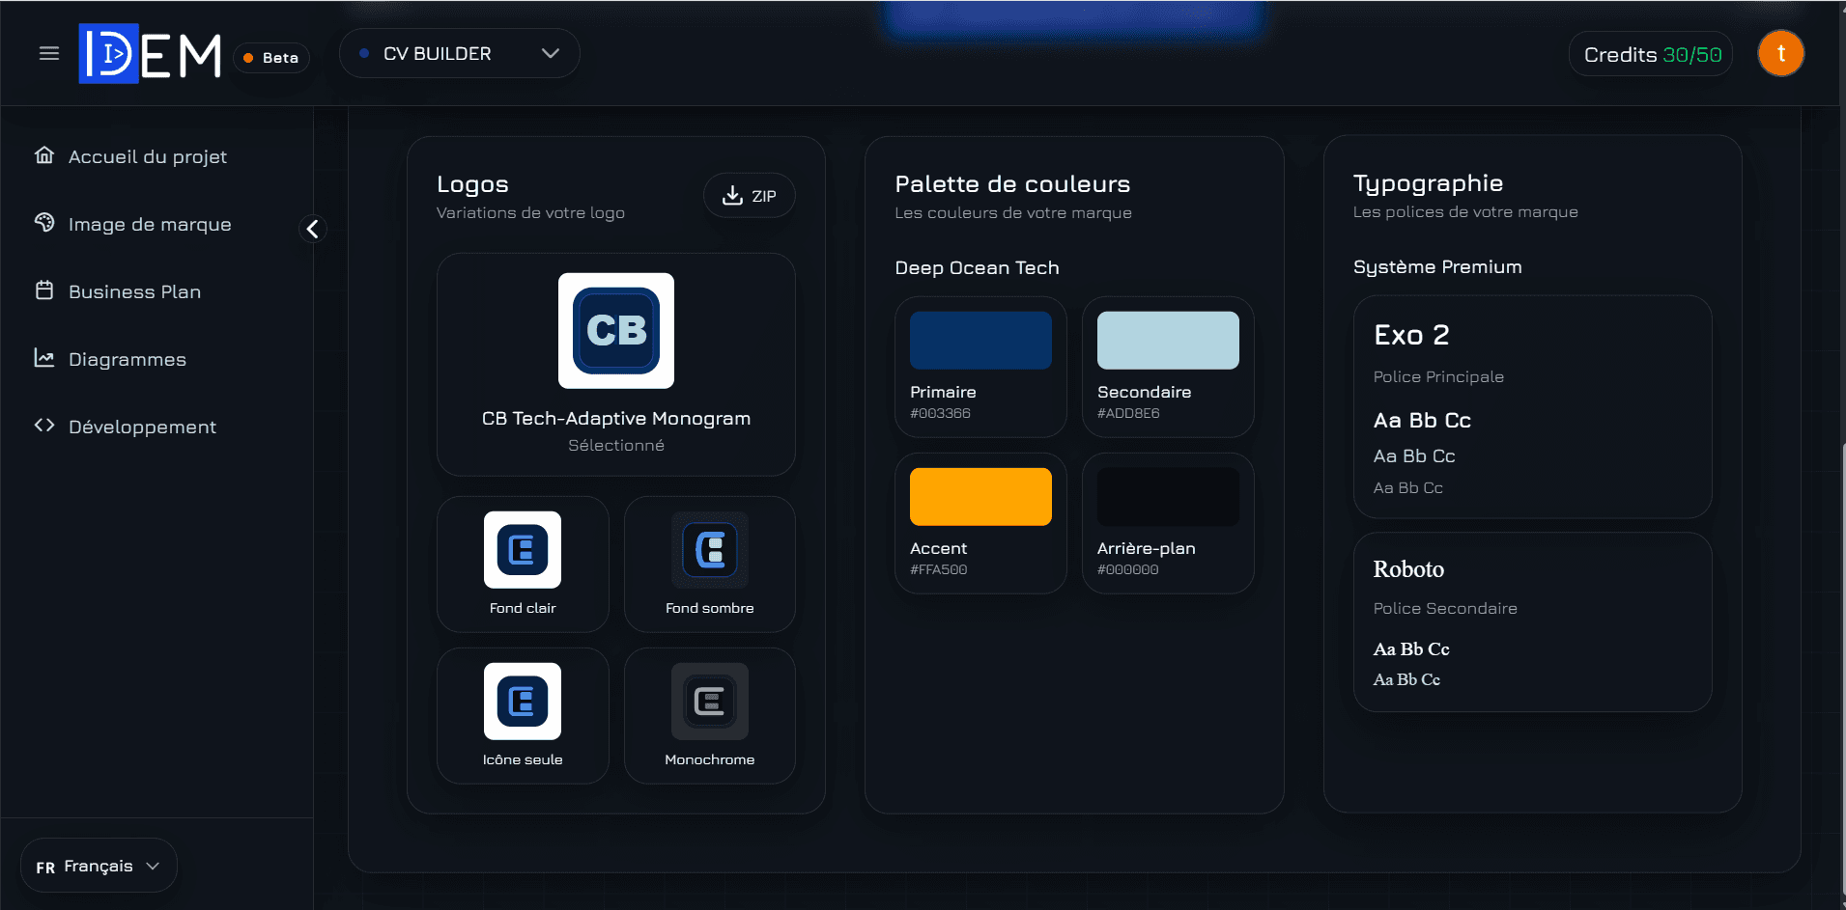Click the chart icon beside Diagrammes

[x=44, y=357]
